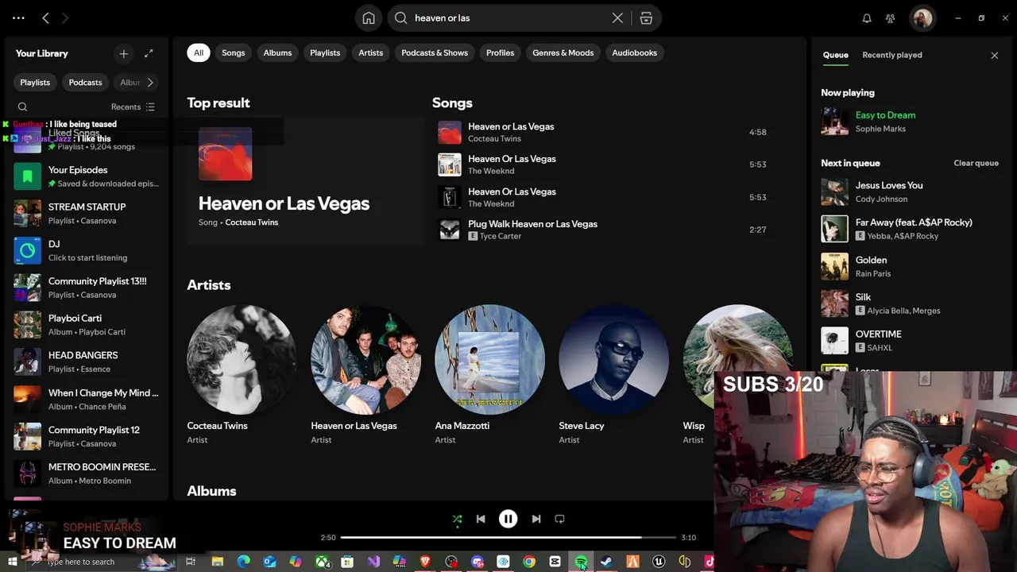Image resolution: width=1017 pixels, height=572 pixels.
Task: Open The Weeknd link under the second song
Action: (x=491, y=171)
